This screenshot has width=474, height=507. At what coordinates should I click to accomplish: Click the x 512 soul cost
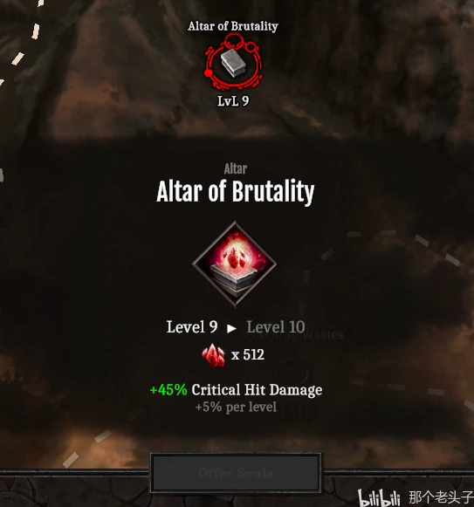click(248, 354)
